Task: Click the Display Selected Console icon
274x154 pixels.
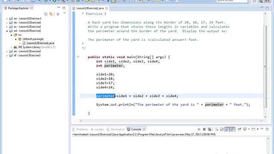Action: 245,129
